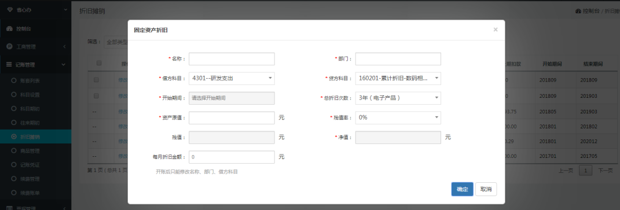Image resolution: width=620 pixels, height=210 pixels.
Task: Open the 贷方科目 dropdown
Action: (398, 78)
